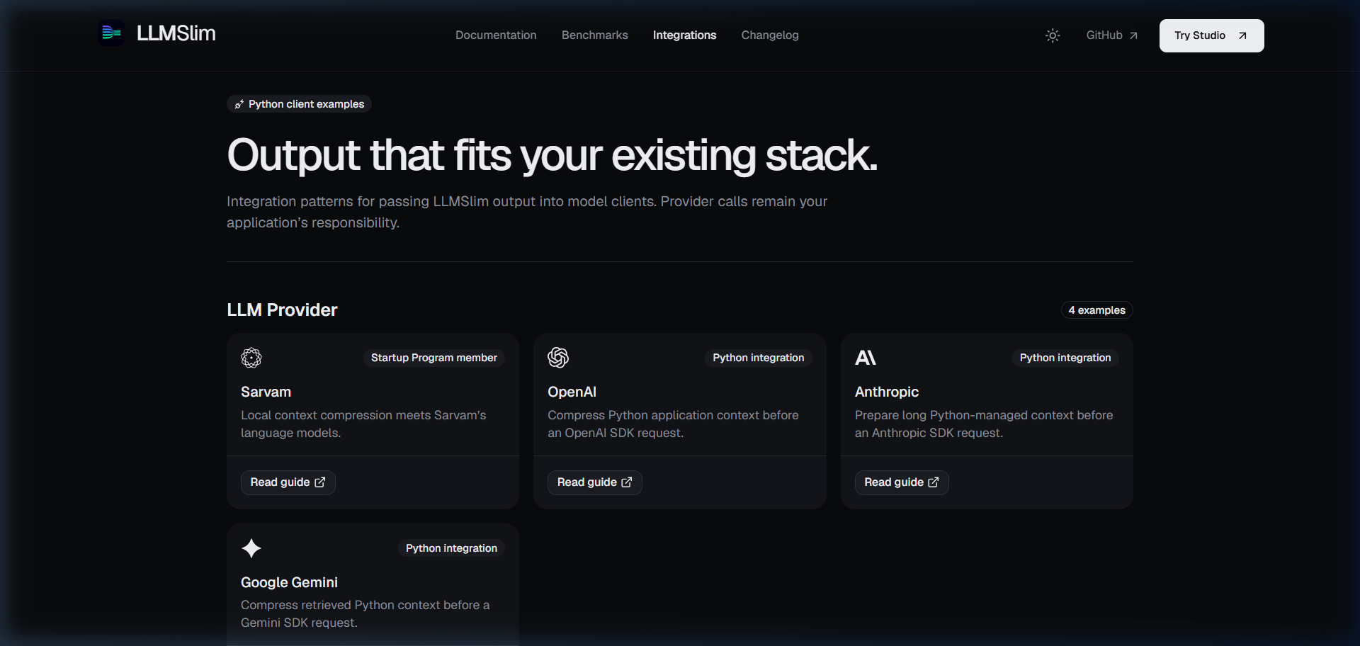
Task: Open the GitHub link
Action: point(1112,35)
